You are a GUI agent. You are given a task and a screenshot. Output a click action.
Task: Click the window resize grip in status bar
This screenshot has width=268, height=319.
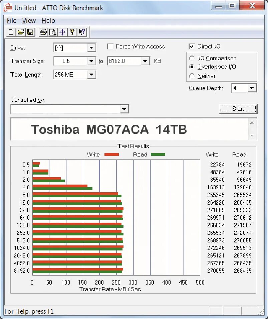pos(261,312)
